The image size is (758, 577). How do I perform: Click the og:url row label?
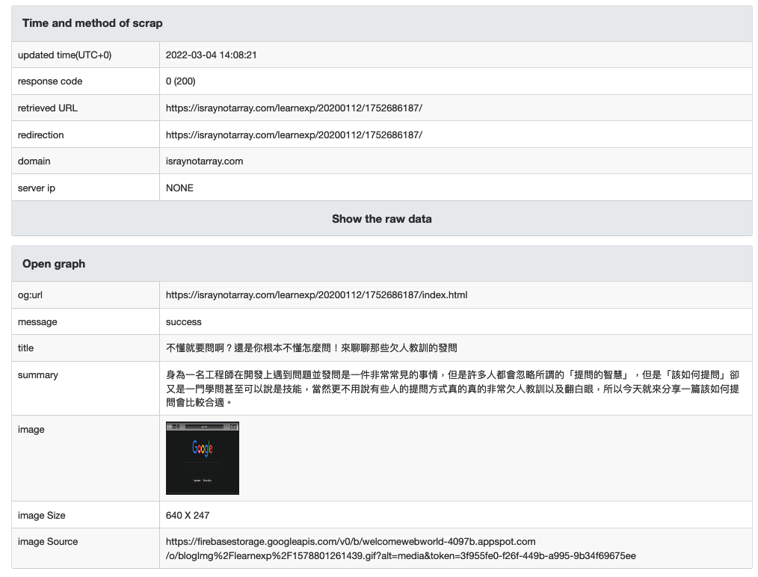pyautogui.click(x=31, y=295)
